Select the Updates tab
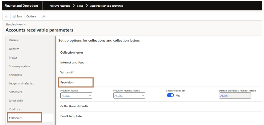 tap(14, 49)
